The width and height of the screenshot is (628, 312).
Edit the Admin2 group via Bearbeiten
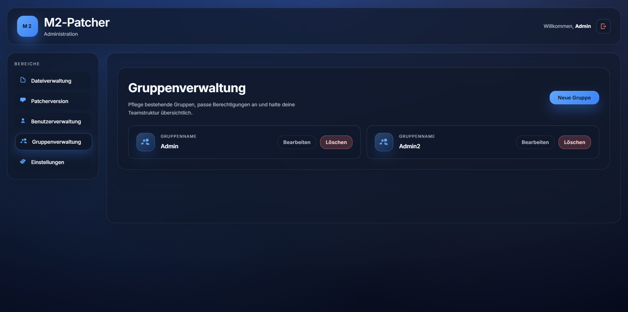click(x=535, y=142)
